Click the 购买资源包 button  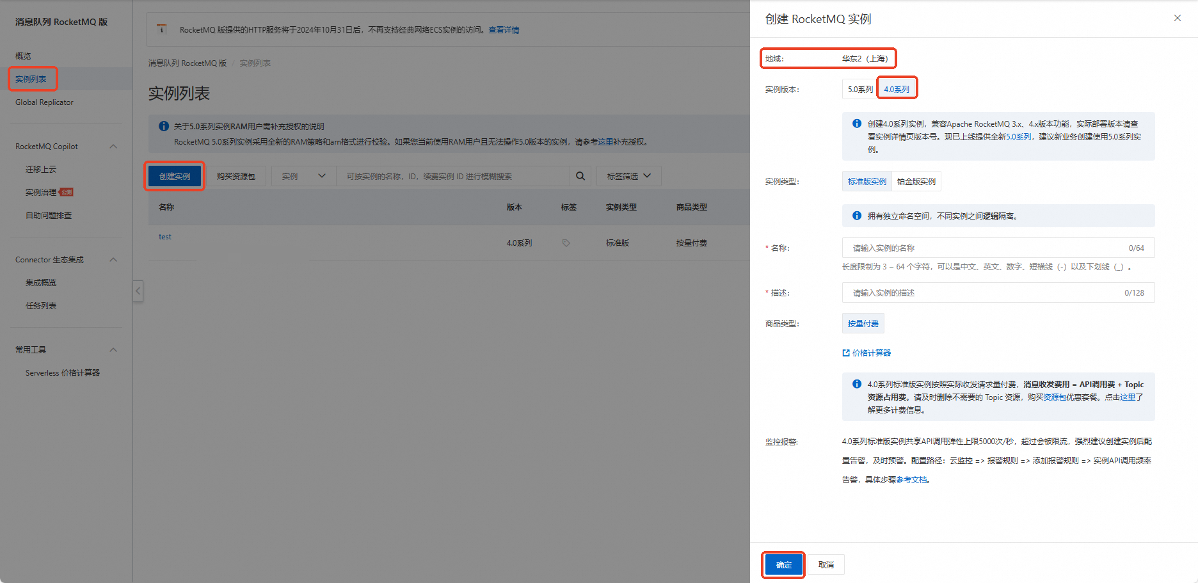tap(236, 176)
